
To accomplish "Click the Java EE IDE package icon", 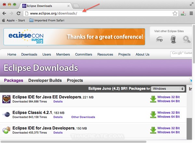I will tap(6, 99).
